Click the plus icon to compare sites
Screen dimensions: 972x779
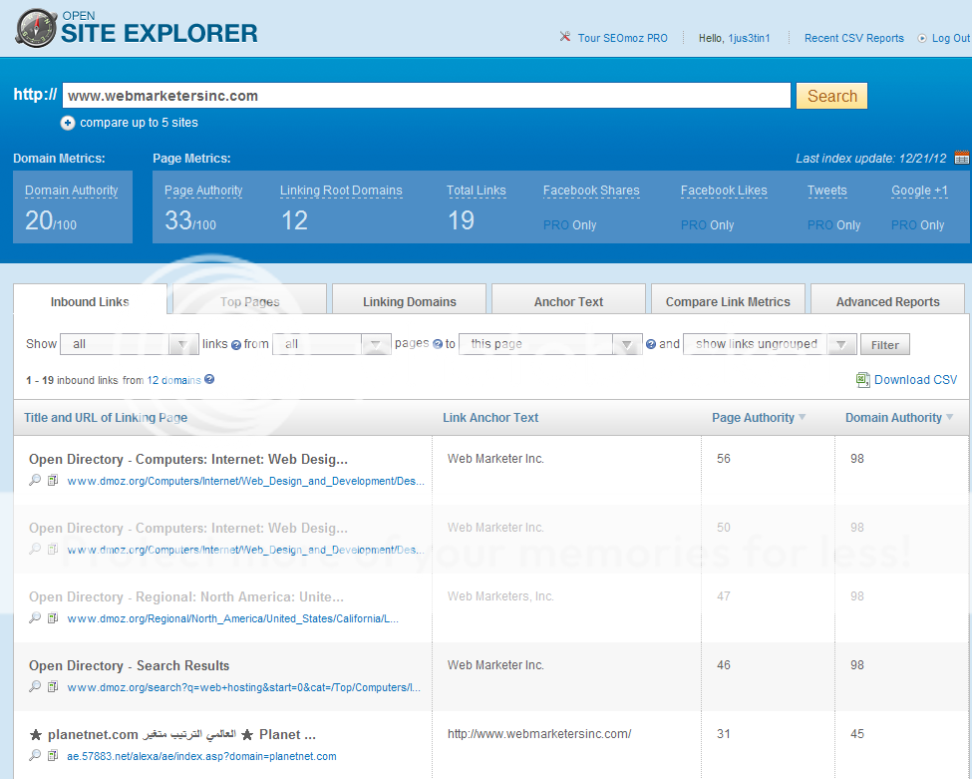pyautogui.click(x=68, y=123)
